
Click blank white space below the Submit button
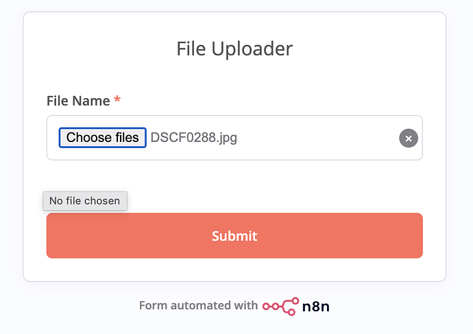click(234, 270)
